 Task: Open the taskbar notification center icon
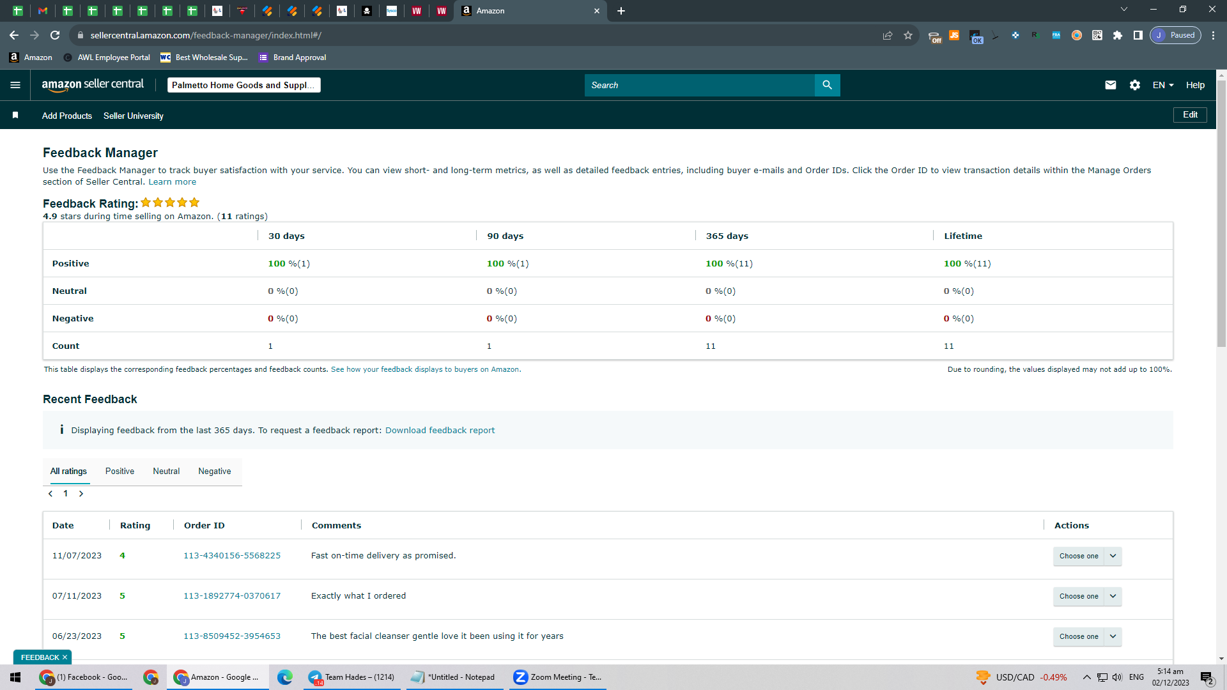(x=1207, y=678)
